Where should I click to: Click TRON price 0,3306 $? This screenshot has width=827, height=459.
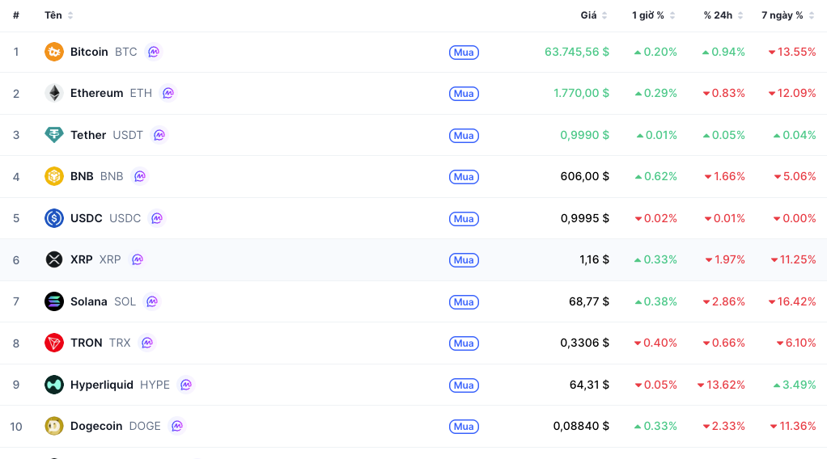(x=584, y=343)
